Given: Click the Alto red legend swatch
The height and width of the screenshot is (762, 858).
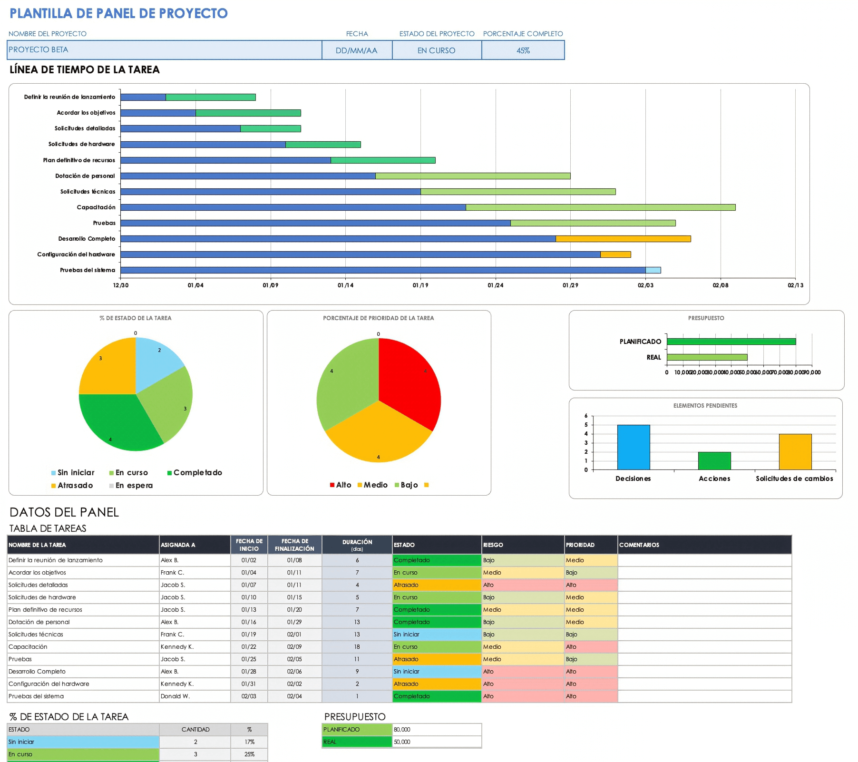Looking at the screenshot, I should tap(332, 485).
